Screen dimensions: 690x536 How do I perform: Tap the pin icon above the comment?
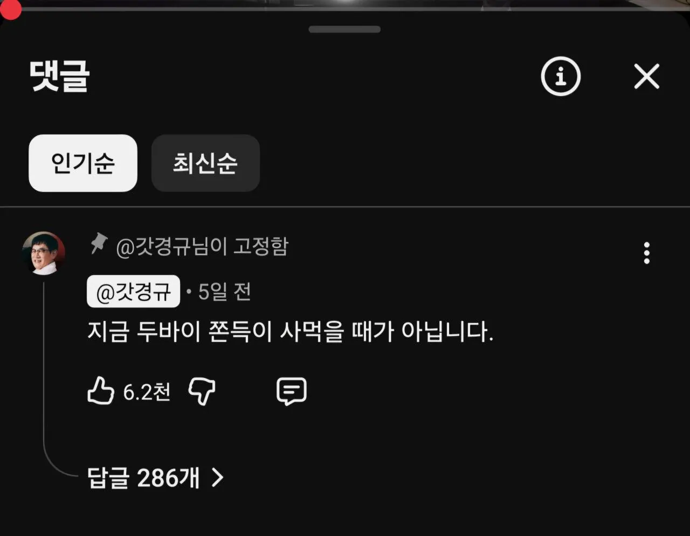click(x=98, y=244)
